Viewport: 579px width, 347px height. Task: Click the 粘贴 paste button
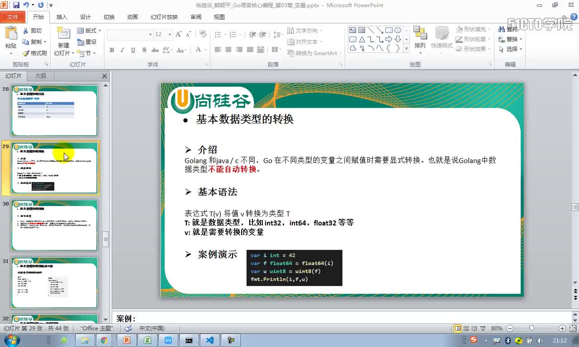coord(11,41)
